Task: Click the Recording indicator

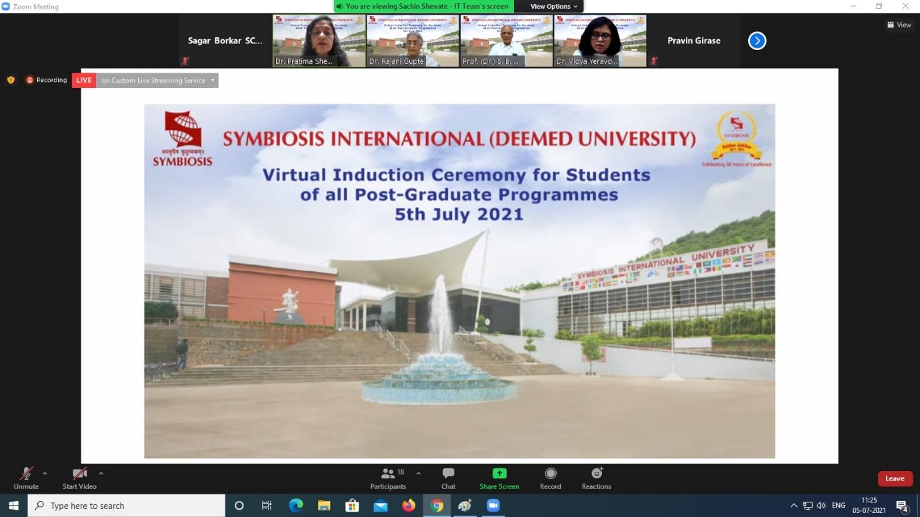Action: click(47, 80)
